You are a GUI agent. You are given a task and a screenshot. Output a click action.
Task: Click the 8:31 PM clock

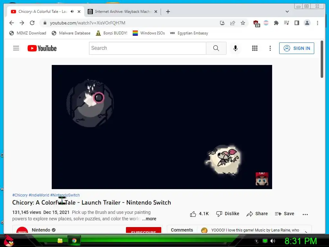tap(300, 241)
